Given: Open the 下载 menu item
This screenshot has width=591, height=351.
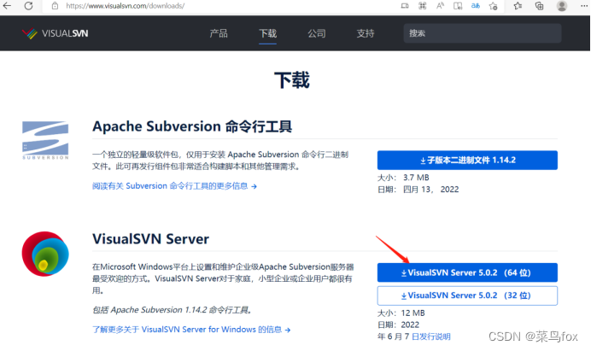Looking at the screenshot, I should pyautogui.click(x=267, y=33).
